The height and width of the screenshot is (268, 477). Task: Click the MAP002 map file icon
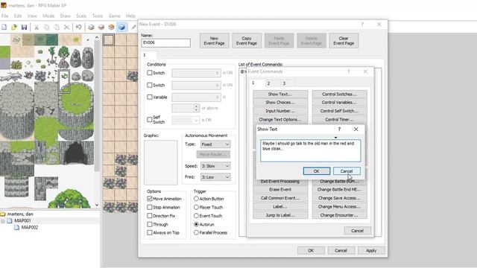(16, 227)
